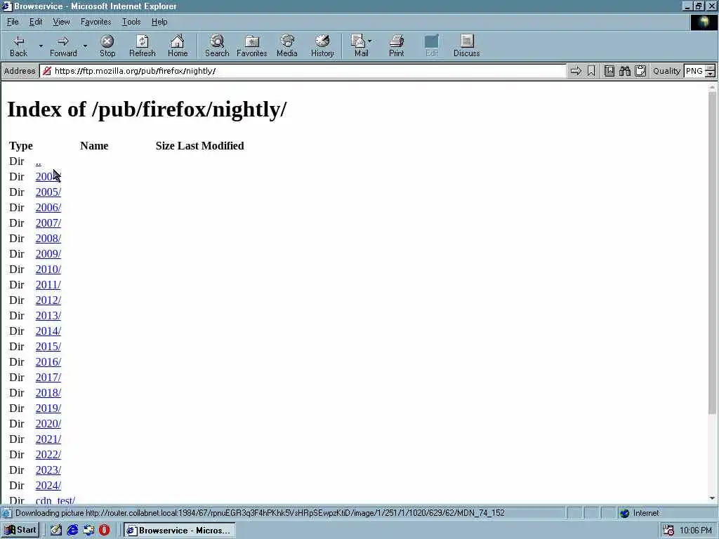Increase Quality with the up stepper arrow

click(x=711, y=68)
